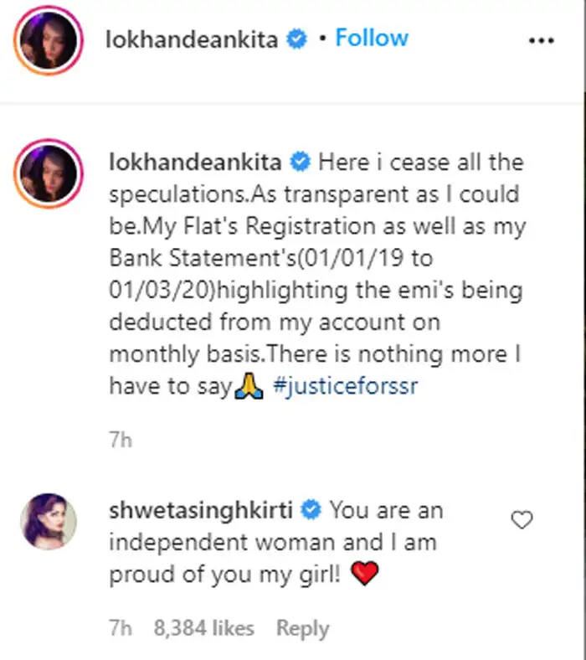Reply to shwetasinghkirti's comment

coord(302,628)
